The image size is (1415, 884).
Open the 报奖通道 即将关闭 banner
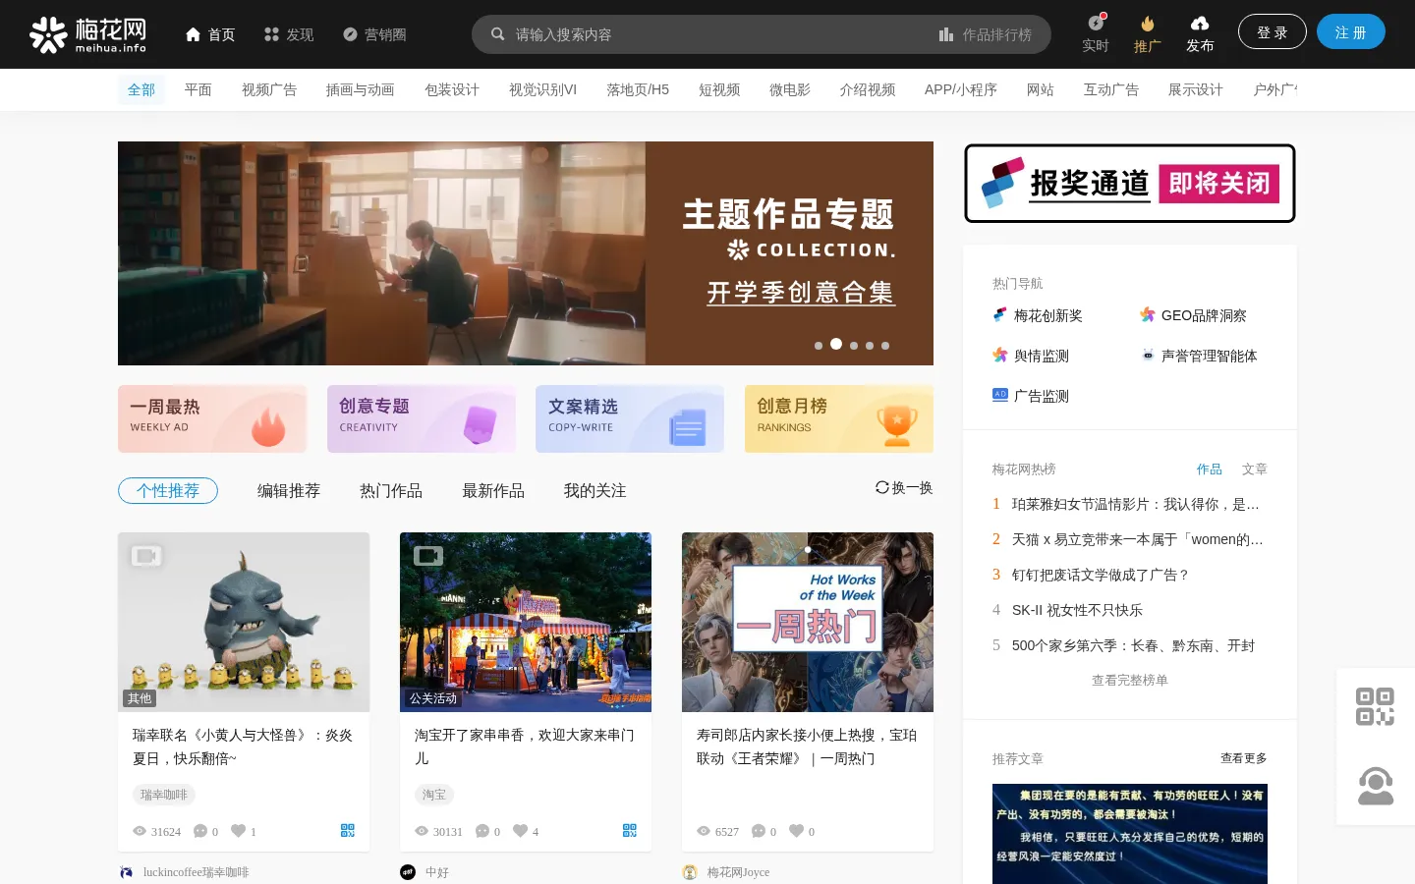click(1130, 184)
